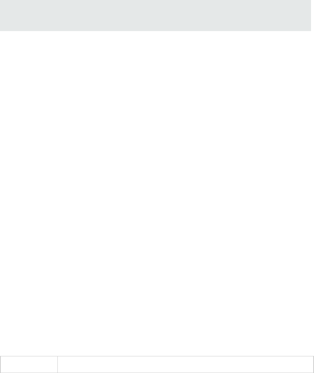Click the blank white page body
314x373 pixels.
click(157, 194)
